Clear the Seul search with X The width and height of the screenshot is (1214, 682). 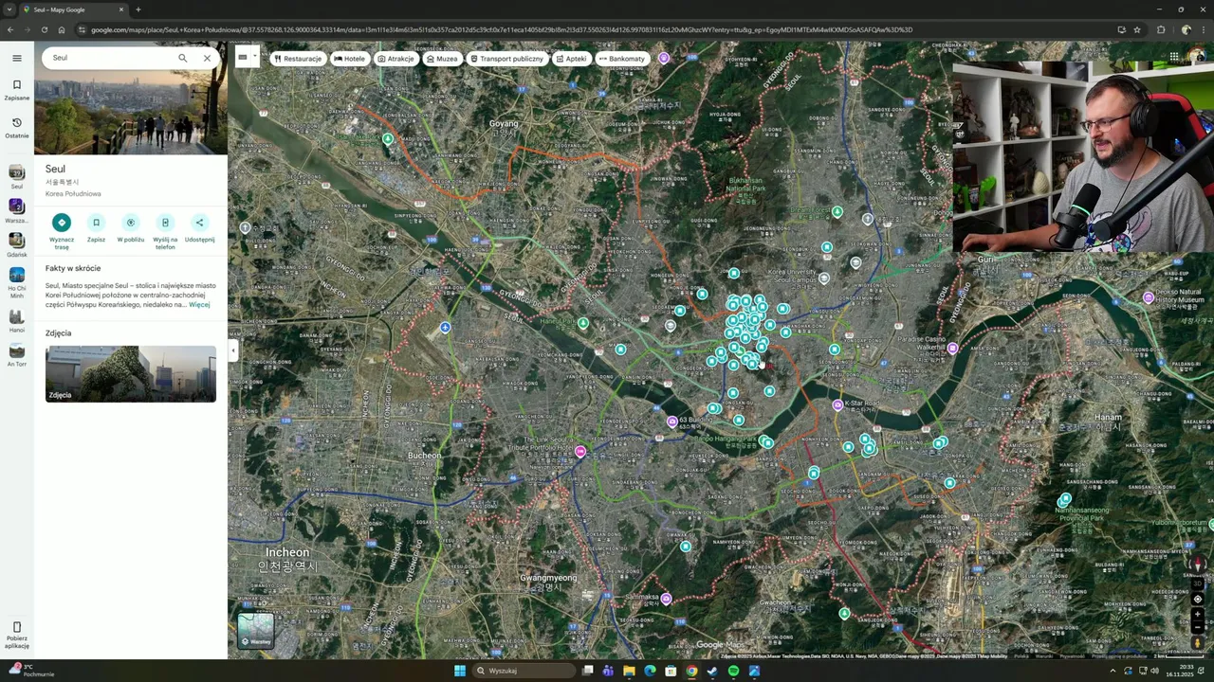click(x=207, y=58)
